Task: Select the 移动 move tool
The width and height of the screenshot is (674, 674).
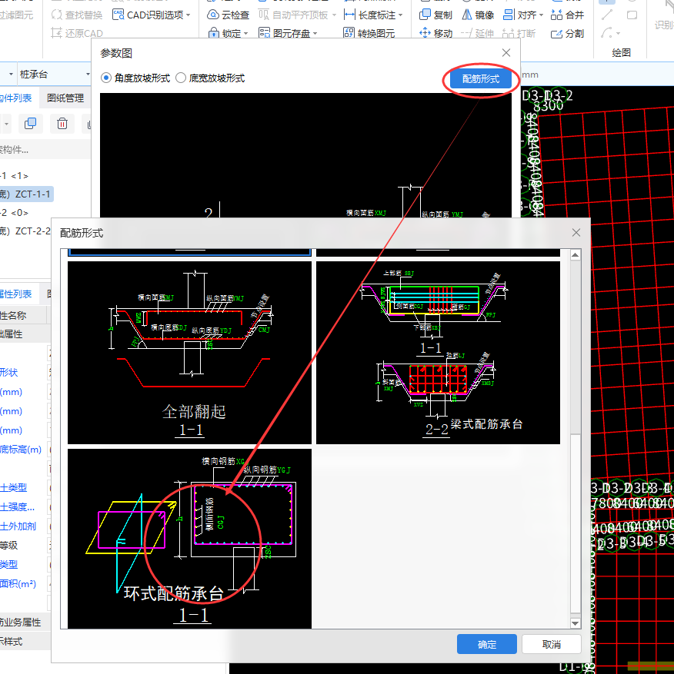Action: coord(435,33)
